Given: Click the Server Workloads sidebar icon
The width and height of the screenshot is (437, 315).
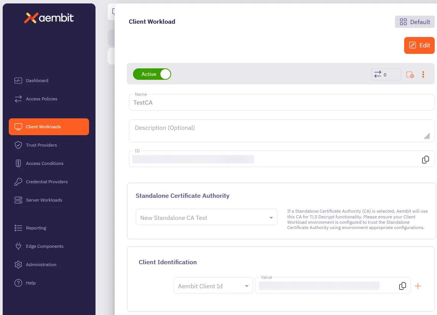Looking at the screenshot, I should [x=18, y=200].
